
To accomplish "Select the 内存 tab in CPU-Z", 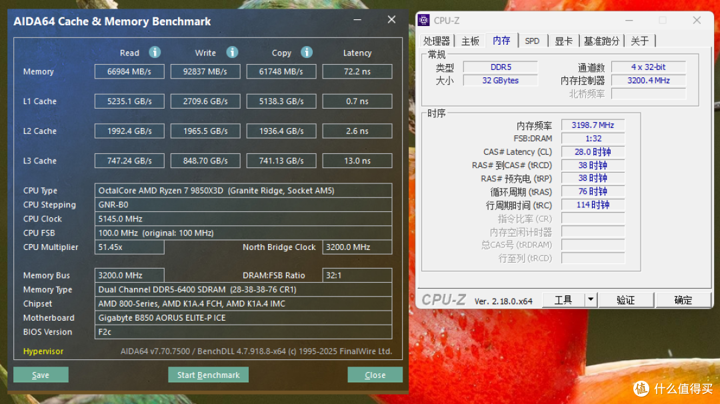I will click(501, 41).
